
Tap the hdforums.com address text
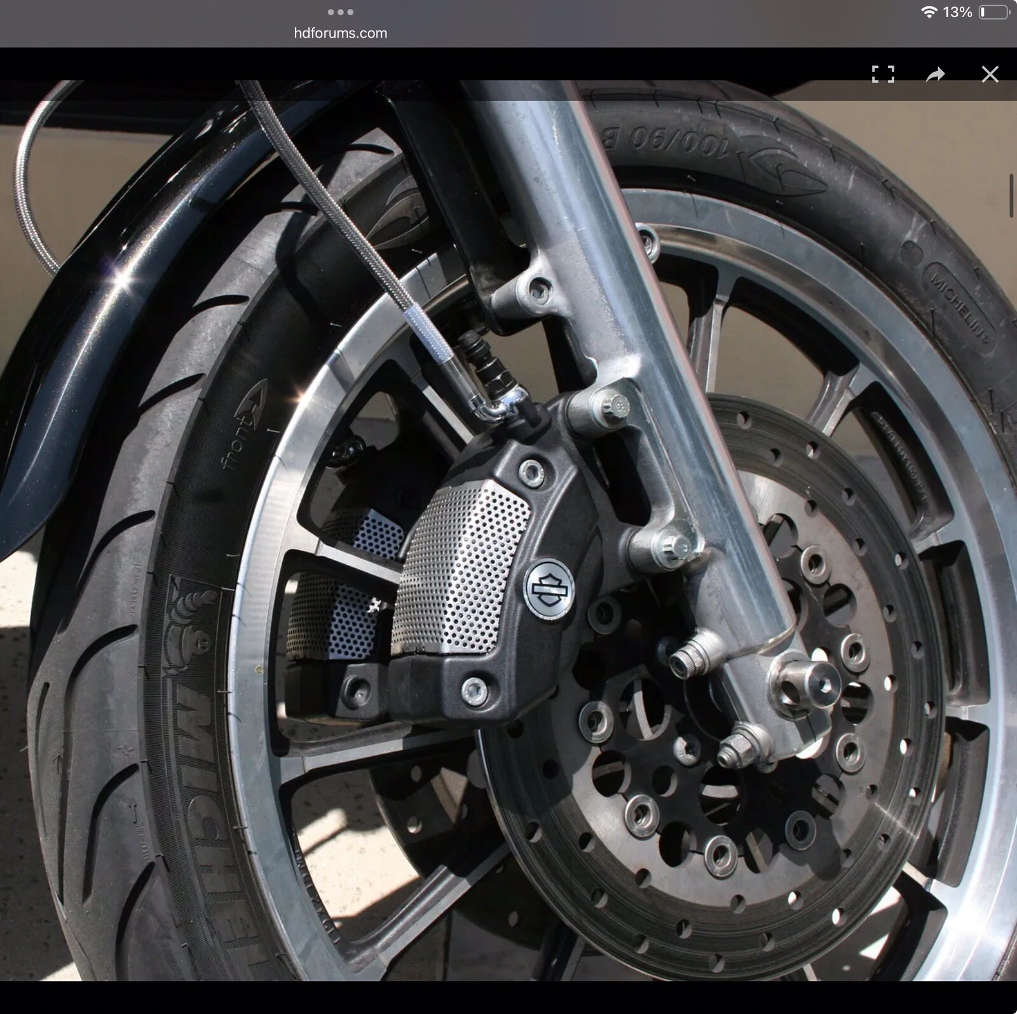pyautogui.click(x=340, y=33)
